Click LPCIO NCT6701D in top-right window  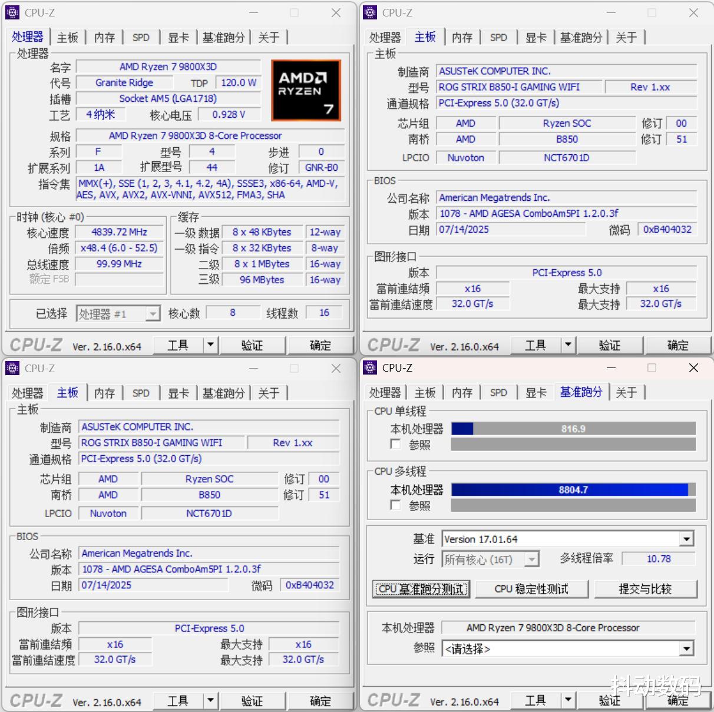(x=567, y=157)
